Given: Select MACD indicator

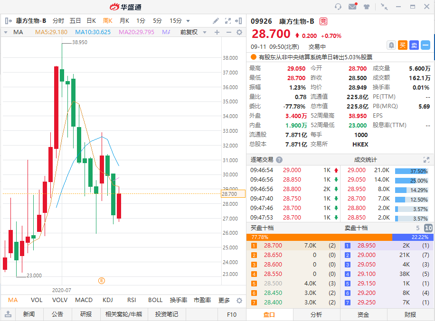Looking at the screenshot, I should click(x=84, y=300).
